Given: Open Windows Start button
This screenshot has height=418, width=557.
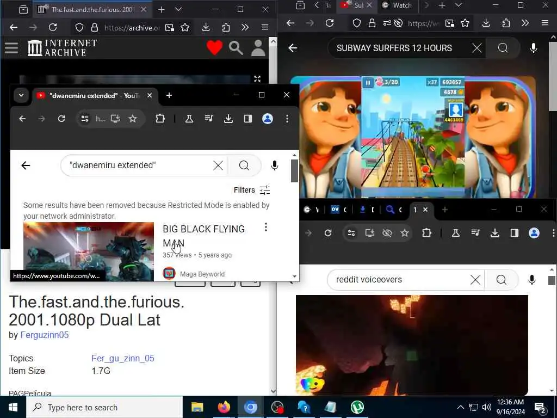Looking at the screenshot, I should click(13, 407).
